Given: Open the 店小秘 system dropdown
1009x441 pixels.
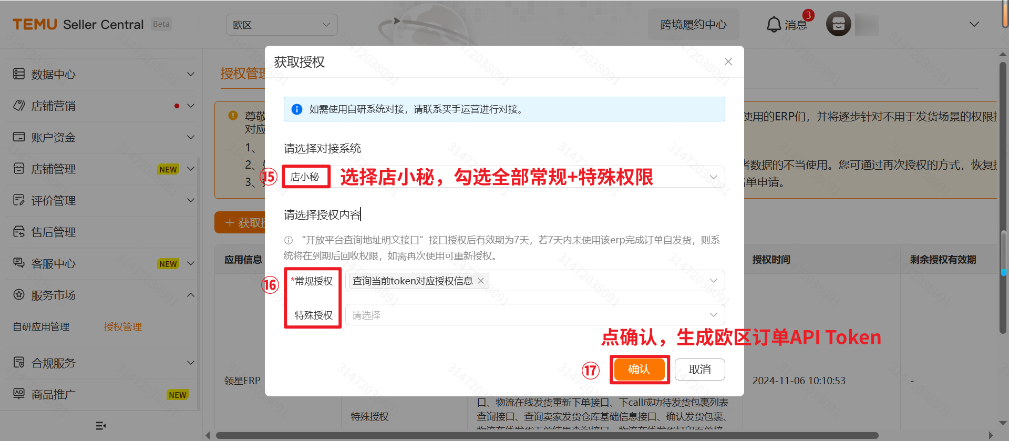Looking at the screenshot, I should 504,177.
